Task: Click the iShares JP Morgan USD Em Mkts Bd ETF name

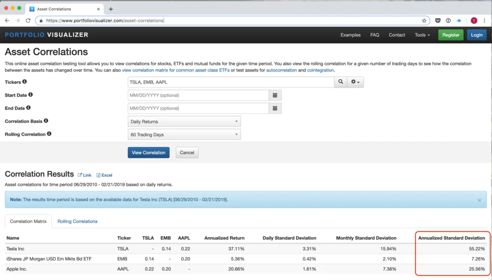Action: [49, 259]
